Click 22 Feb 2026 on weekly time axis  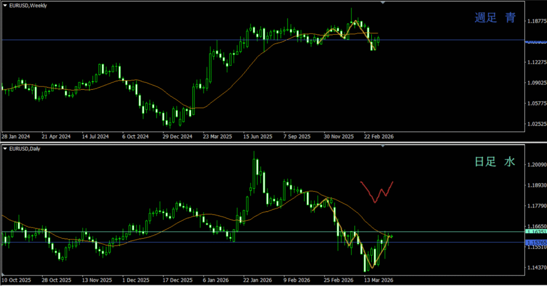coord(378,136)
